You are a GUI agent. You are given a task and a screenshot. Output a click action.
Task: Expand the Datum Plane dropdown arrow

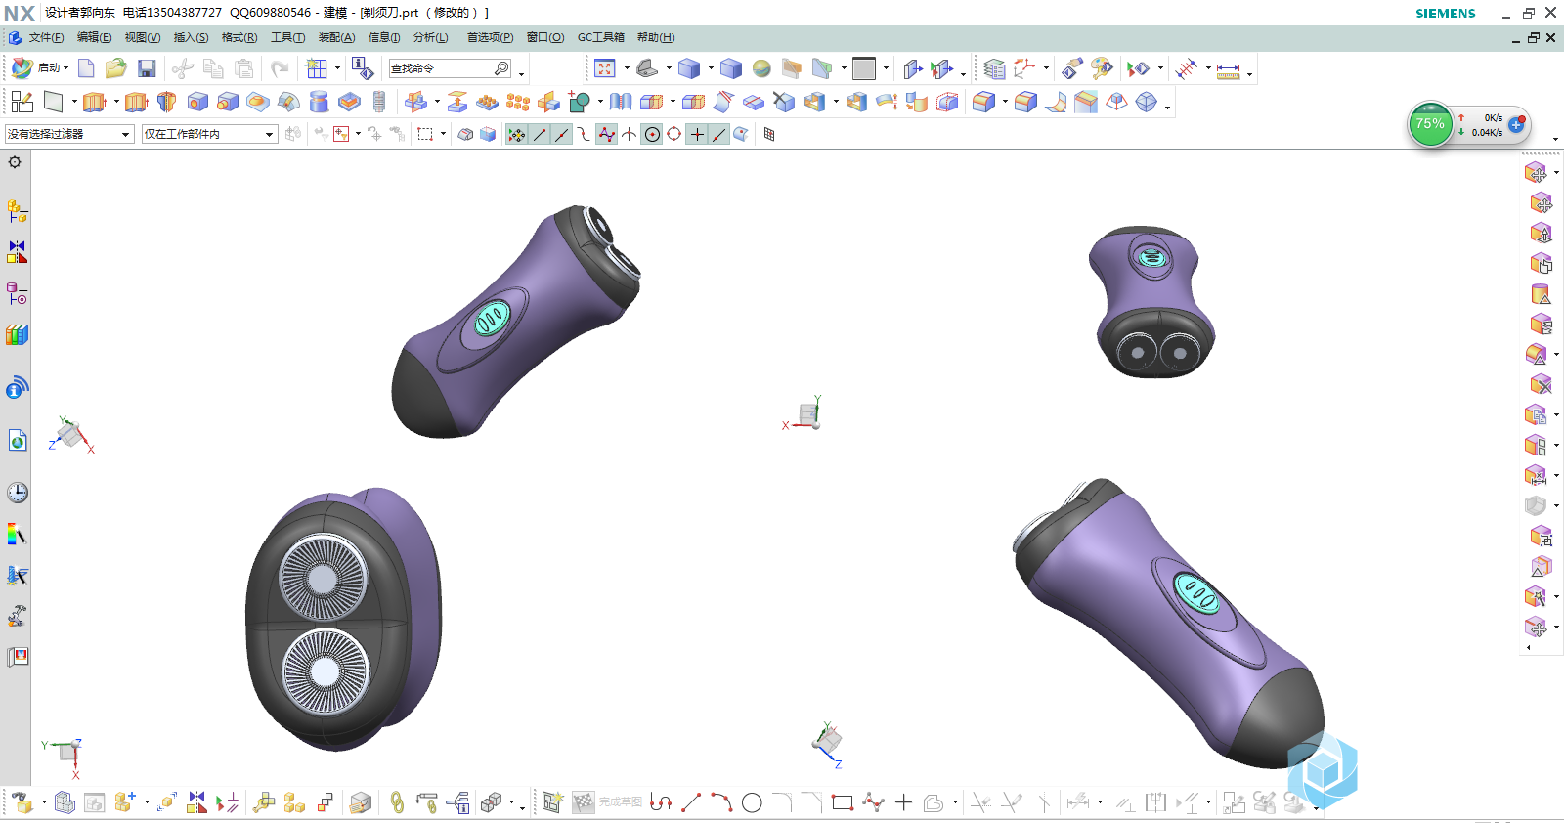tap(73, 102)
